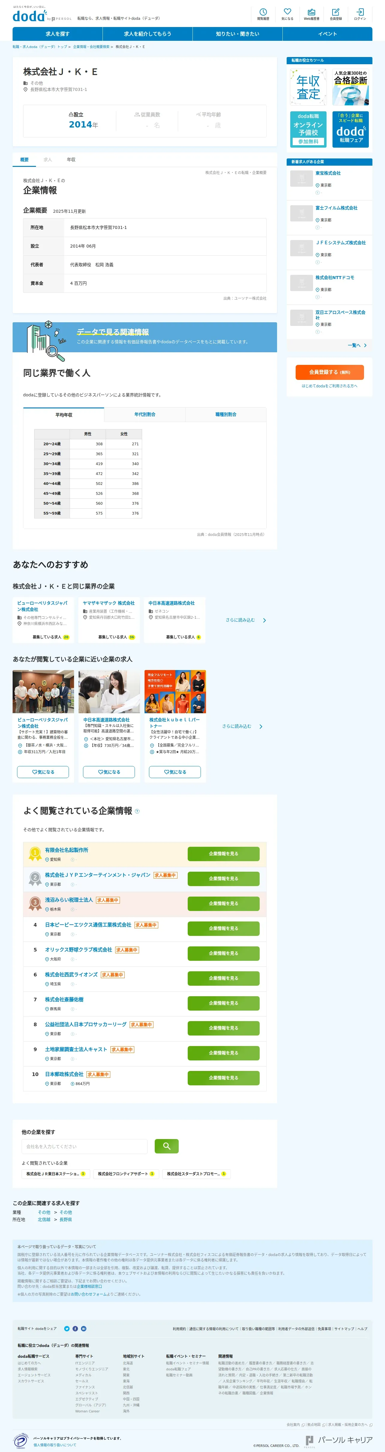View company info for 浅沼みらい税理士法人

(x=223, y=903)
